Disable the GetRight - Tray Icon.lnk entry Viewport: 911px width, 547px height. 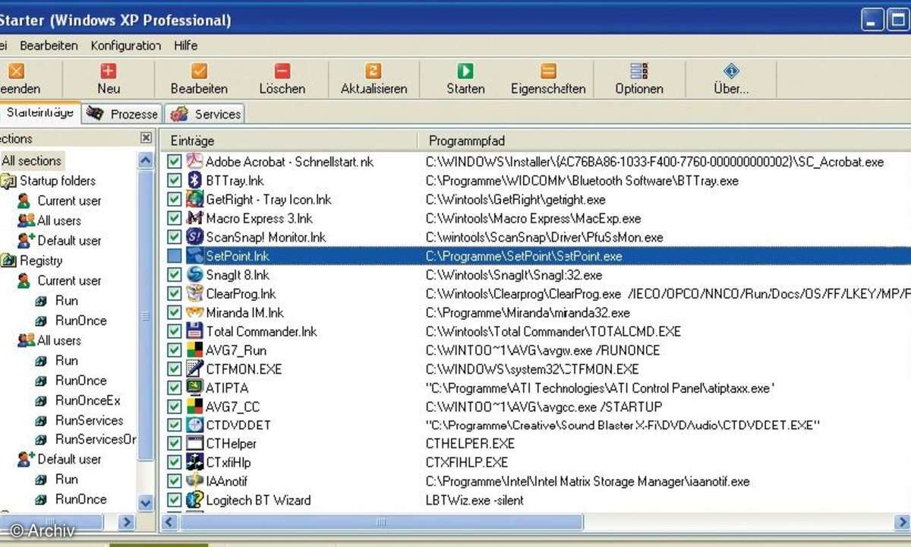175,200
